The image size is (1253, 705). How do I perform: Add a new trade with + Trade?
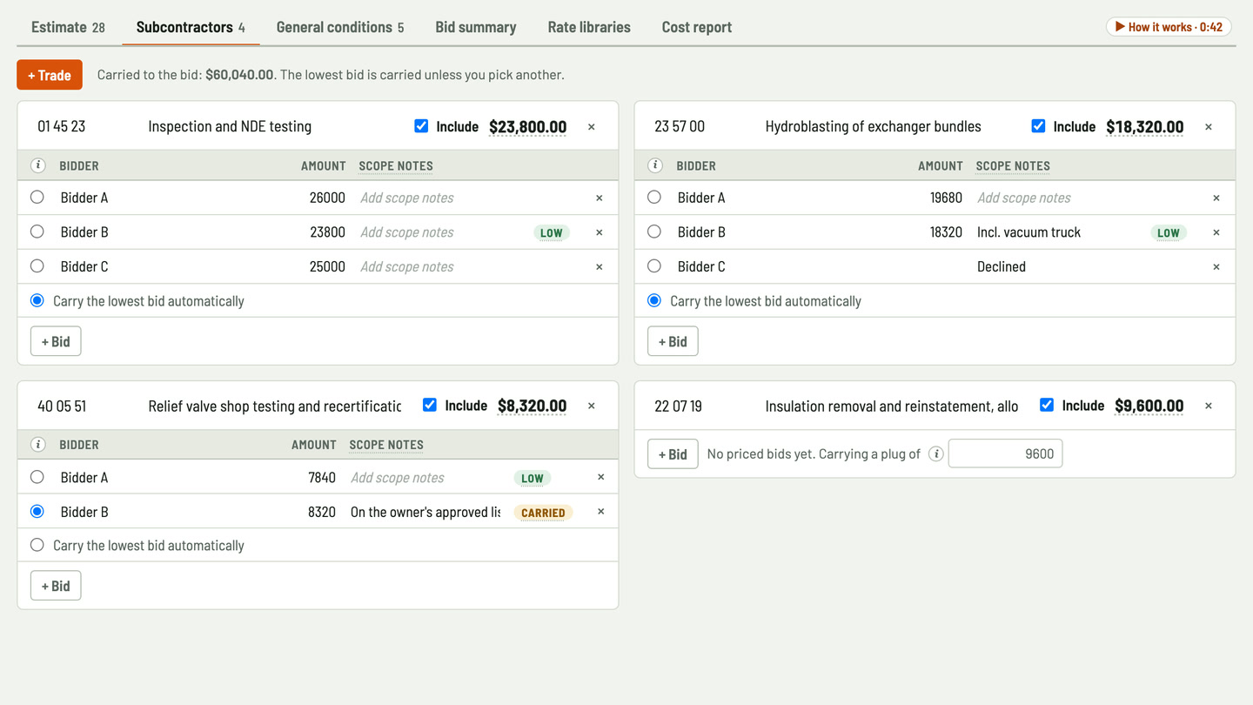point(50,75)
